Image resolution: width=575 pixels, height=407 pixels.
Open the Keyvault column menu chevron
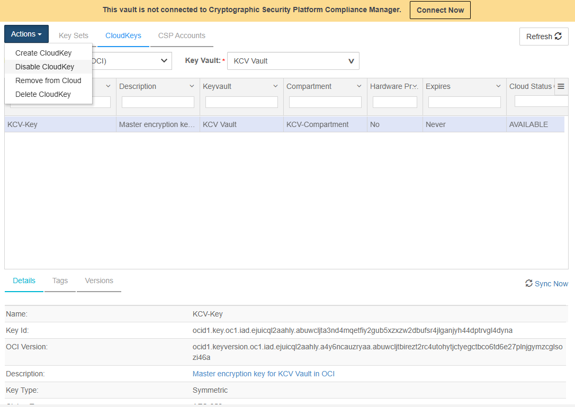(275, 86)
